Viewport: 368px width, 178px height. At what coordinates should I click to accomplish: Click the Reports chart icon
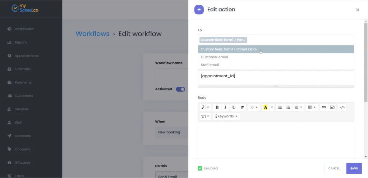pos(9,42)
